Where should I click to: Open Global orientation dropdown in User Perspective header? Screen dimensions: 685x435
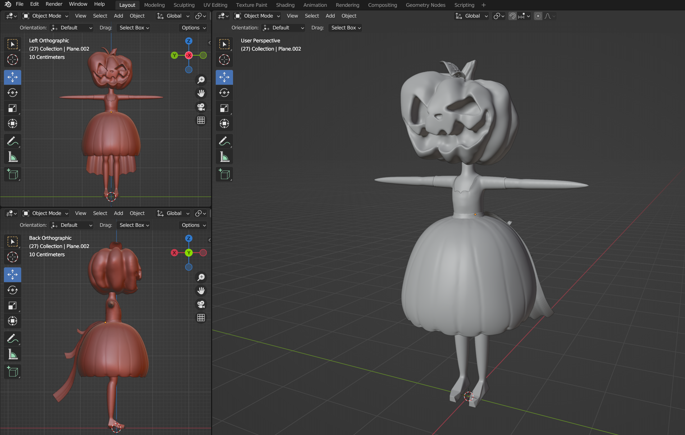coord(471,16)
